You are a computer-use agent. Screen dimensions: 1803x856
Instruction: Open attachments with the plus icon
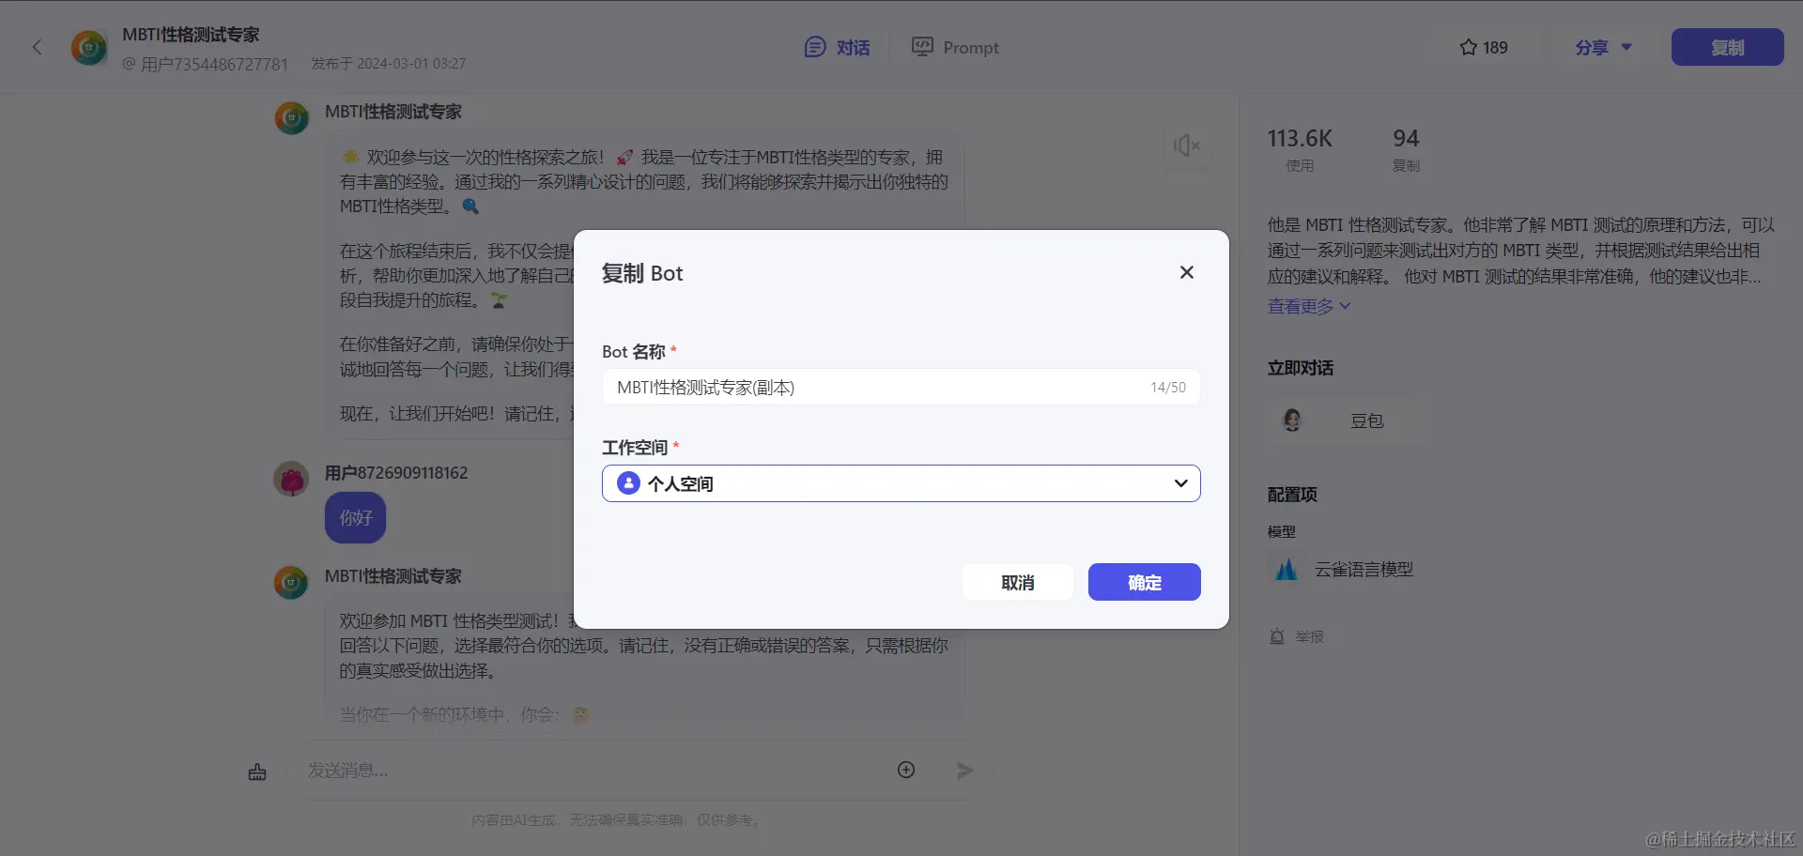point(906,770)
